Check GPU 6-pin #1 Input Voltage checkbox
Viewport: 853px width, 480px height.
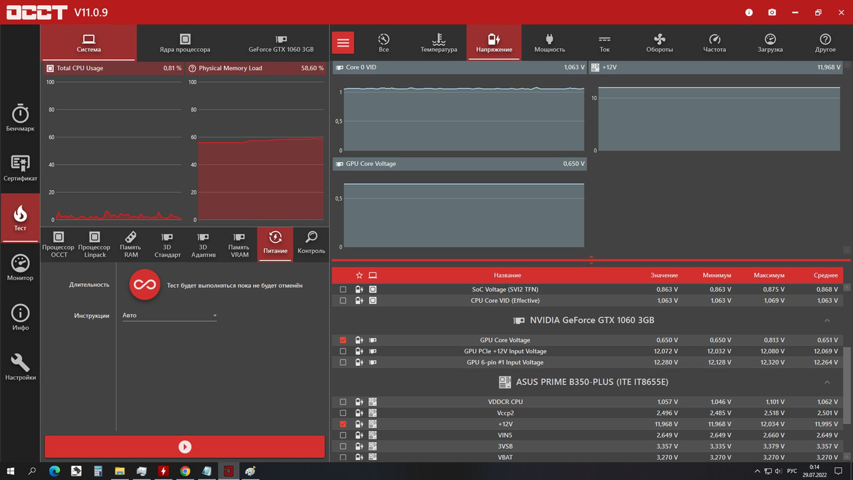point(343,363)
